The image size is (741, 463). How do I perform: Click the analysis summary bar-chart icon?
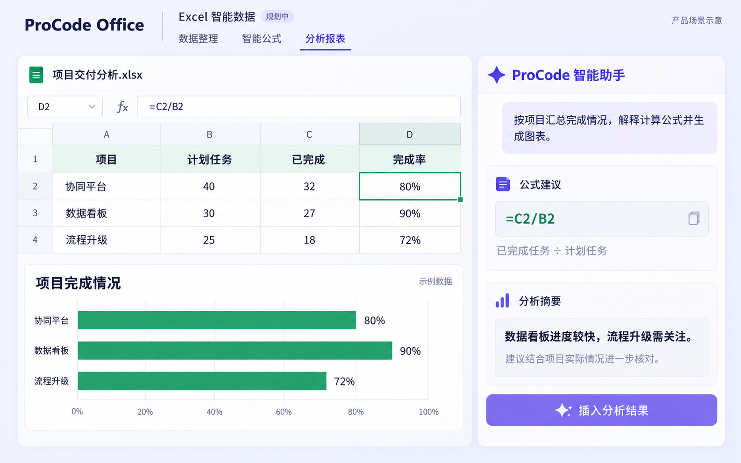pos(503,301)
